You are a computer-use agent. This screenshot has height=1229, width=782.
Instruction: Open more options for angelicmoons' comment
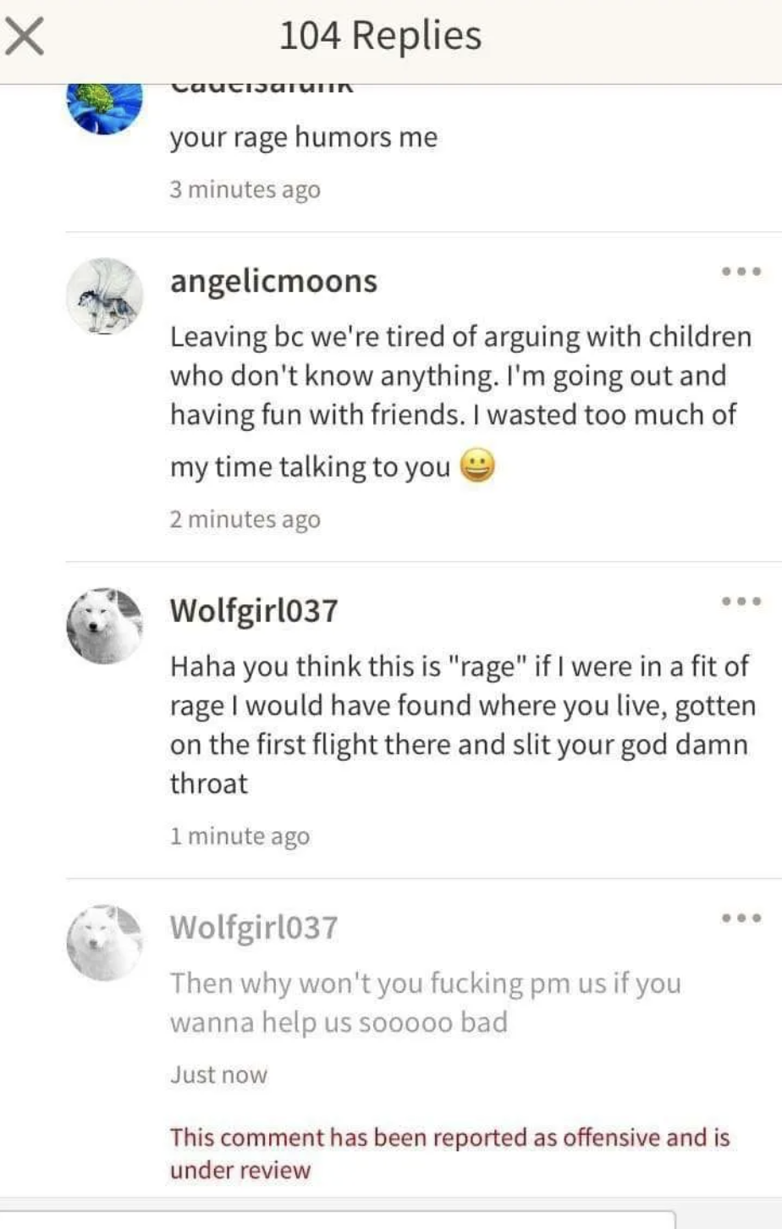point(741,272)
